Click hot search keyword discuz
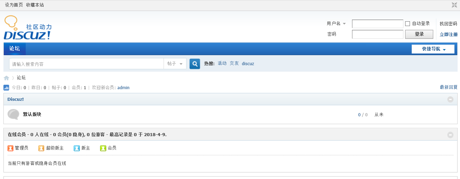460x179 pixels. (x=248, y=64)
